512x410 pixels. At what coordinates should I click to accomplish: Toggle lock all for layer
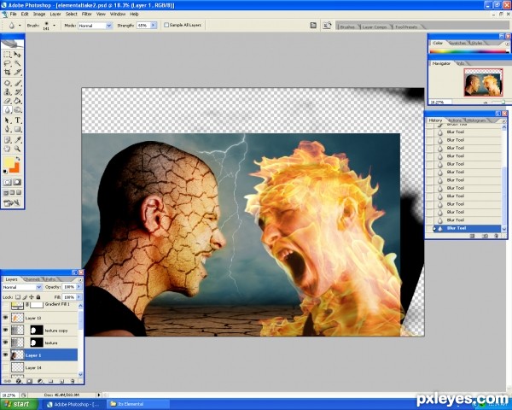pos(38,297)
